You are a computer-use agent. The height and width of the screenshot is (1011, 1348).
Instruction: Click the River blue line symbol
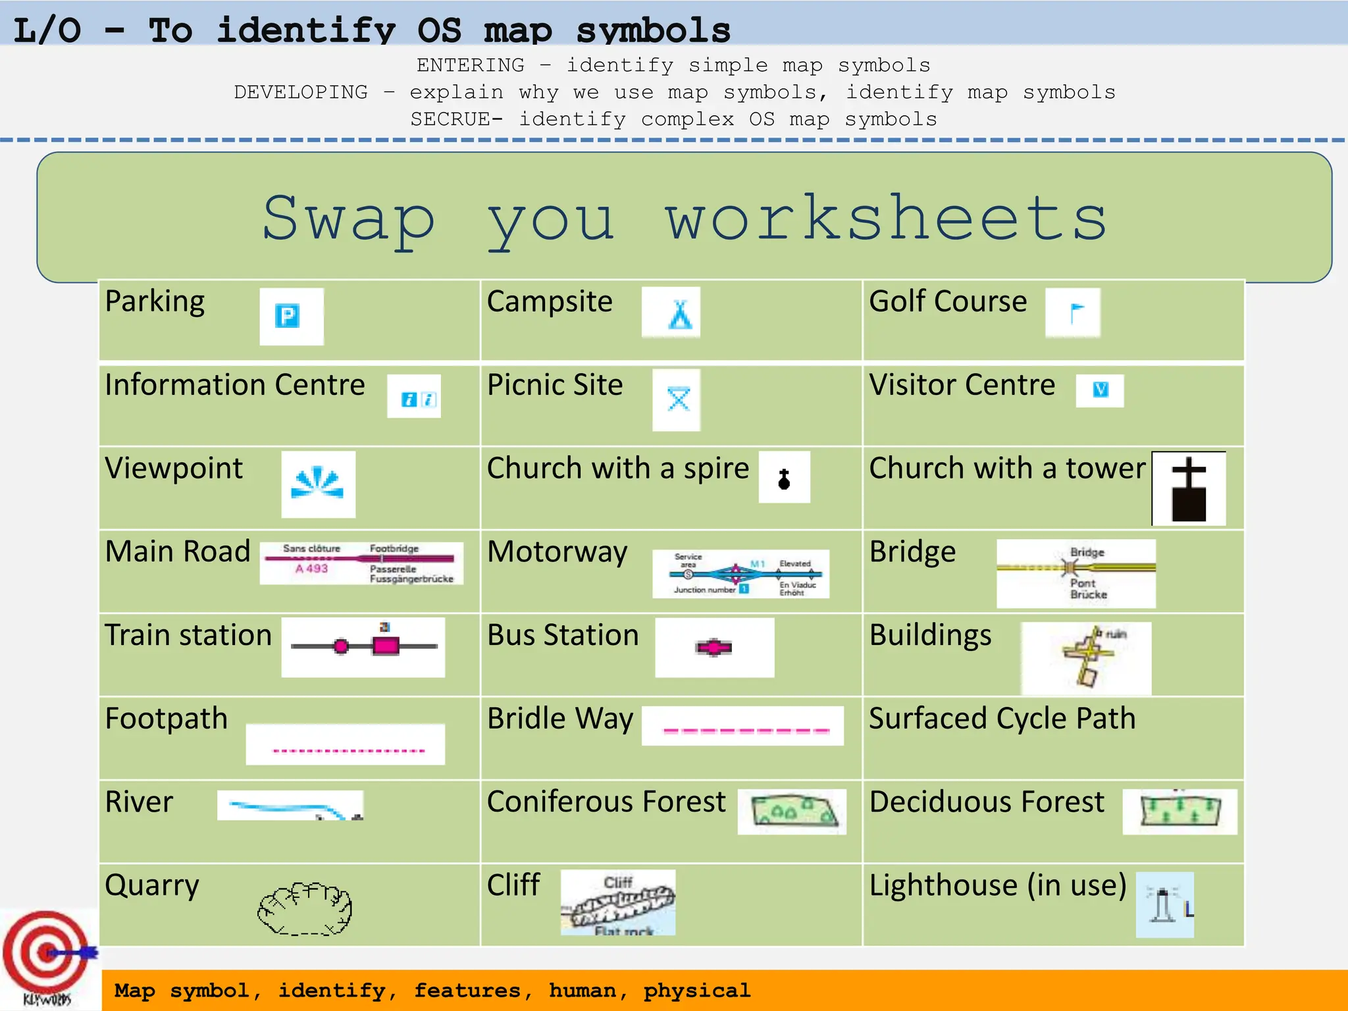pyautogui.click(x=290, y=806)
